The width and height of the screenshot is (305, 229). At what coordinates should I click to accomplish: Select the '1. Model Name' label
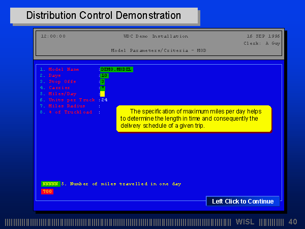(x=59, y=69)
